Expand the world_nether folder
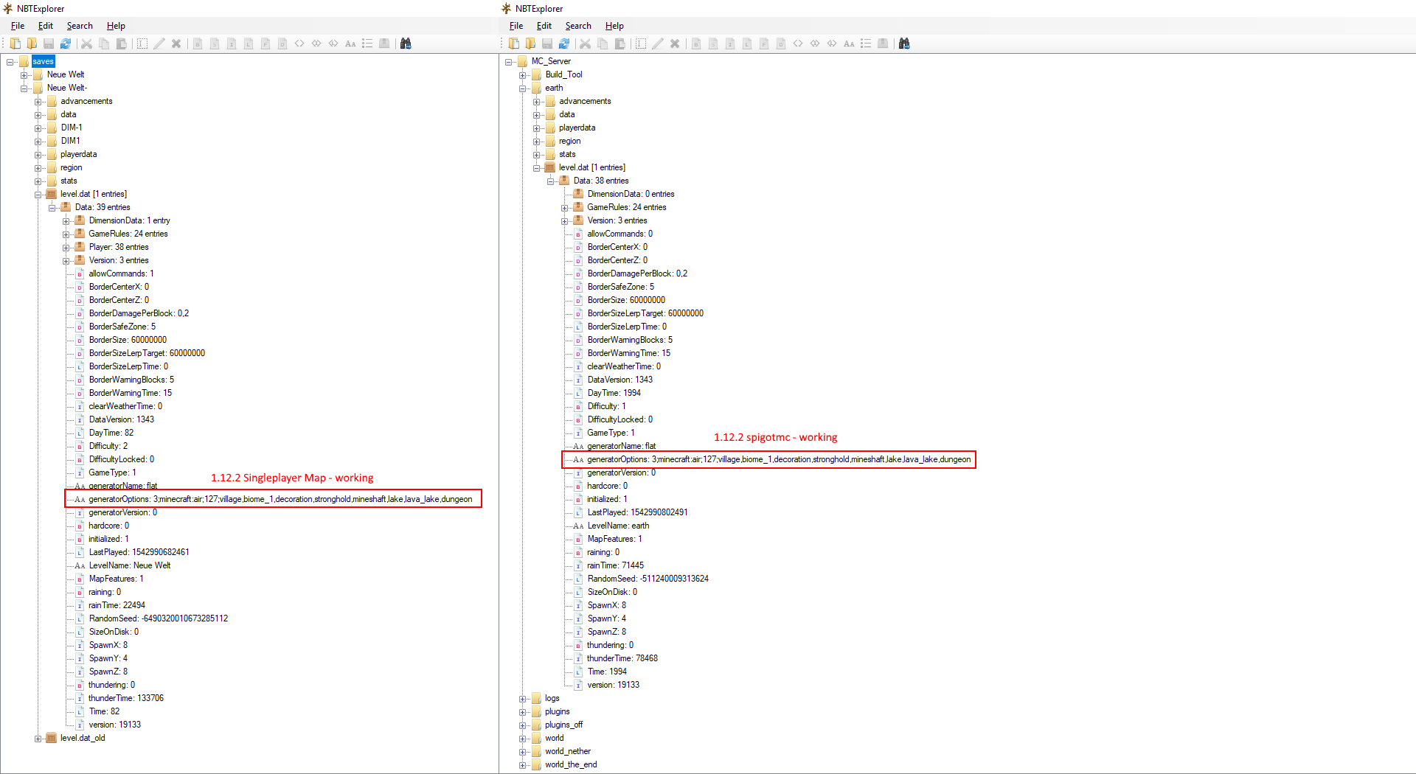 click(522, 752)
